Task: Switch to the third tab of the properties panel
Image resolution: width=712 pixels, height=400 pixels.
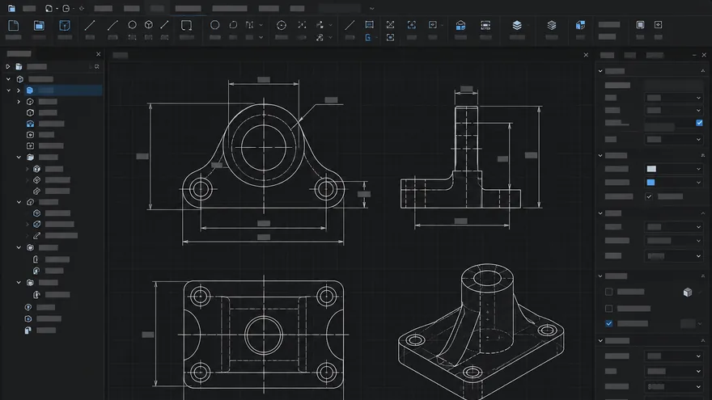Action: click(x=655, y=55)
